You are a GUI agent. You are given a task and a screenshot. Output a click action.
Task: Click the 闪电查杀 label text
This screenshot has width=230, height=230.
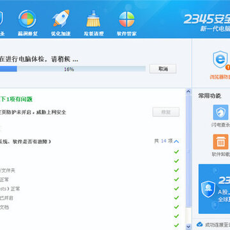coord(220,125)
